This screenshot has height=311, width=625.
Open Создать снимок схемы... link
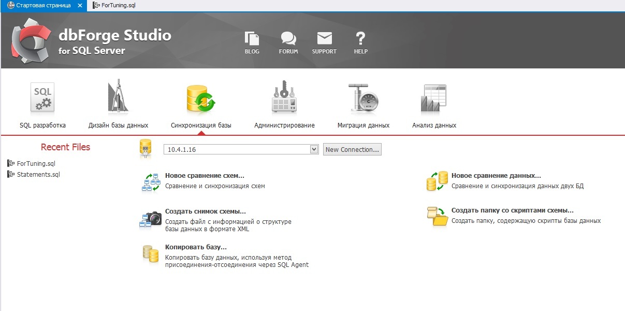(x=206, y=211)
